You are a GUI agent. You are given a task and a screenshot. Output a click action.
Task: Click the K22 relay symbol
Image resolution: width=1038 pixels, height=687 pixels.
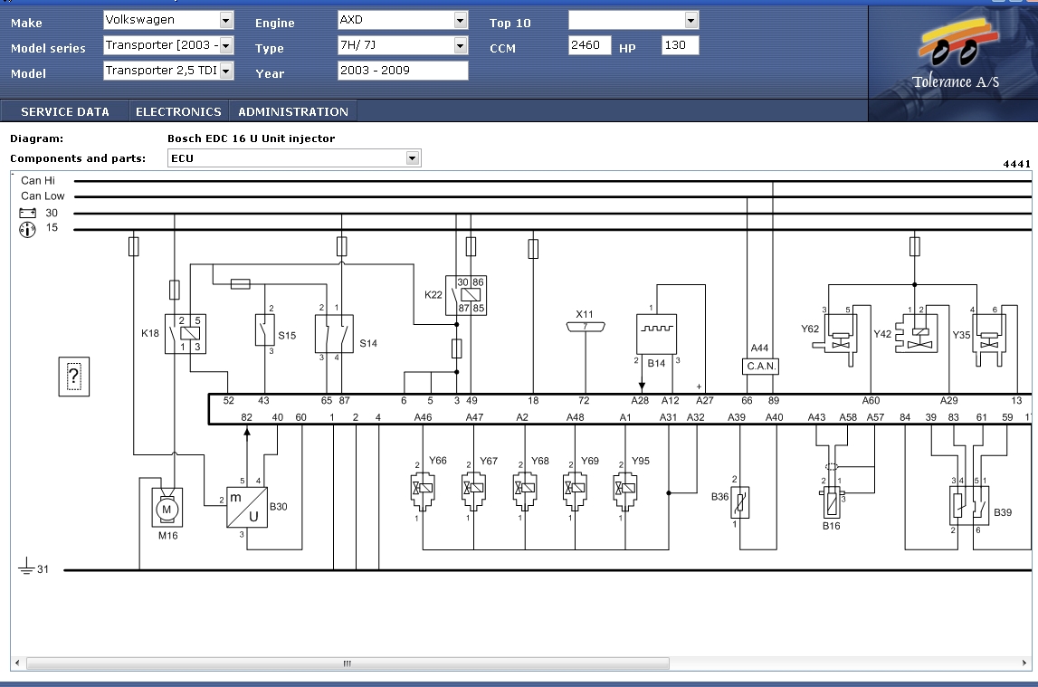(x=467, y=295)
